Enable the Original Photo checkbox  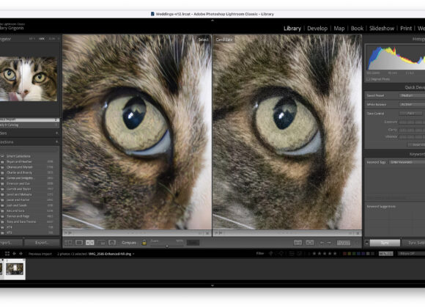click(x=368, y=79)
